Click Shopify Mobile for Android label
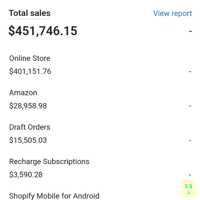Screen dimensions: 200x200 (x=54, y=196)
